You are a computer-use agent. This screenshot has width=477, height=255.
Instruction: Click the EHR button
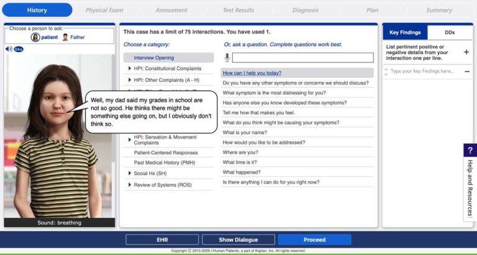click(x=162, y=240)
